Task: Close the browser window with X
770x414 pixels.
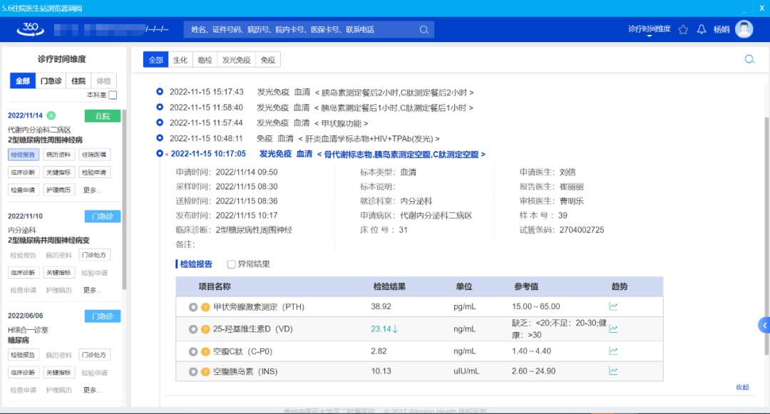Action: pyautogui.click(x=761, y=8)
